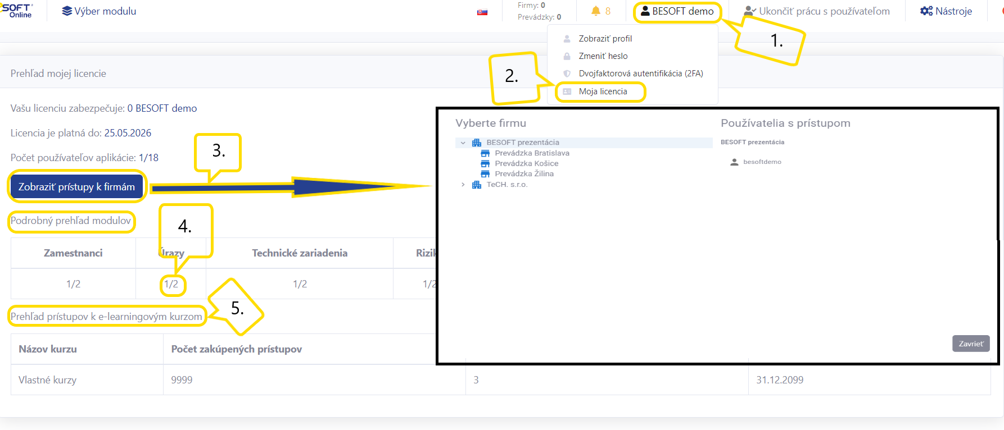This screenshot has height=430, width=1004.
Task: Click 0 BESOFT demo license provider text
Action: pyautogui.click(x=162, y=108)
